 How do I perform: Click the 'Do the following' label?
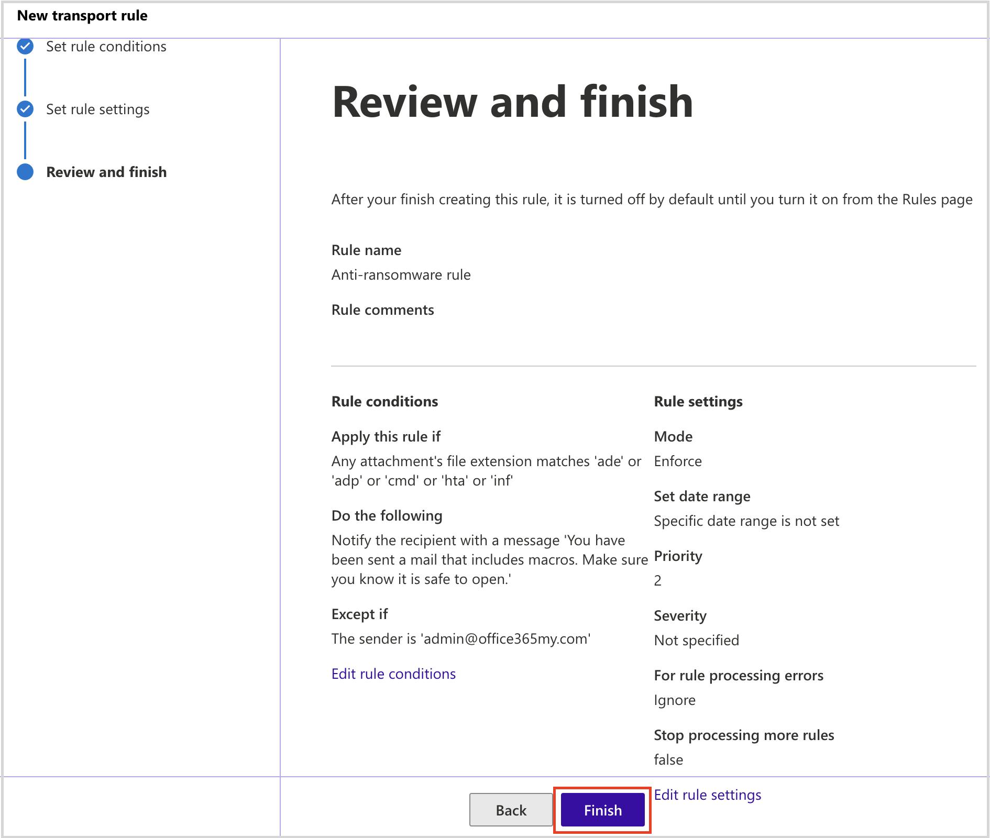pyautogui.click(x=387, y=516)
